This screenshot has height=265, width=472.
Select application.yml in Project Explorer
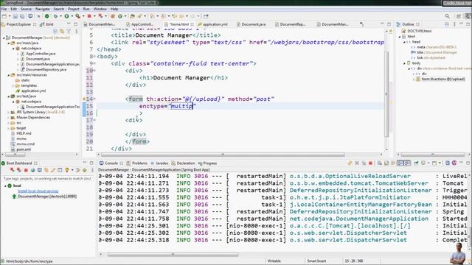[33, 91]
